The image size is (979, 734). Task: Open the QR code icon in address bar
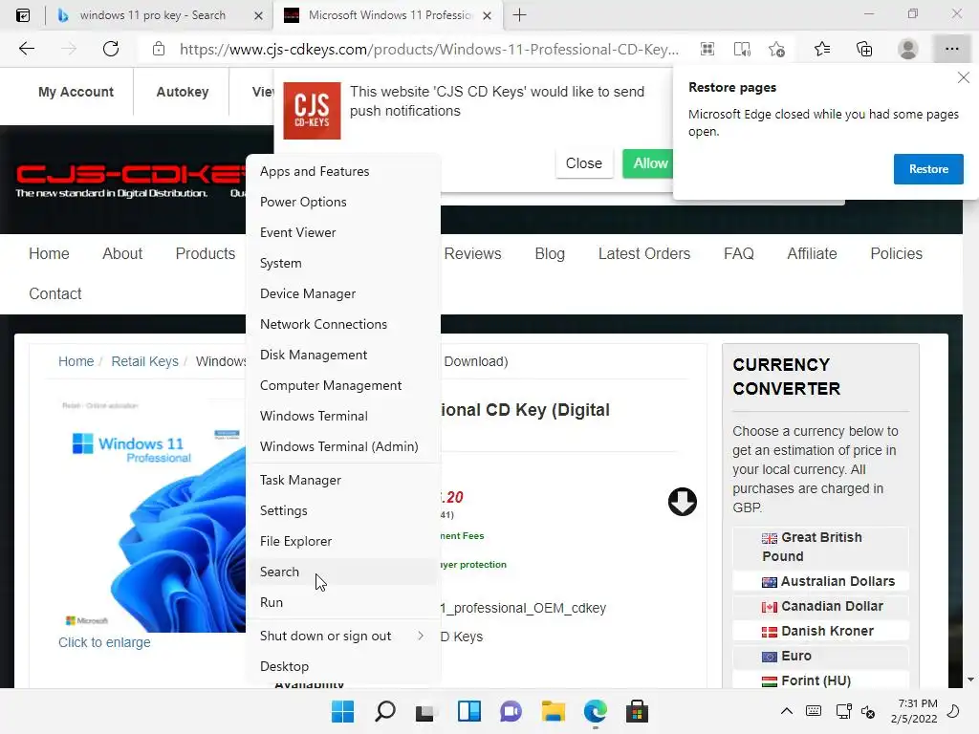[x=707, y=49]
